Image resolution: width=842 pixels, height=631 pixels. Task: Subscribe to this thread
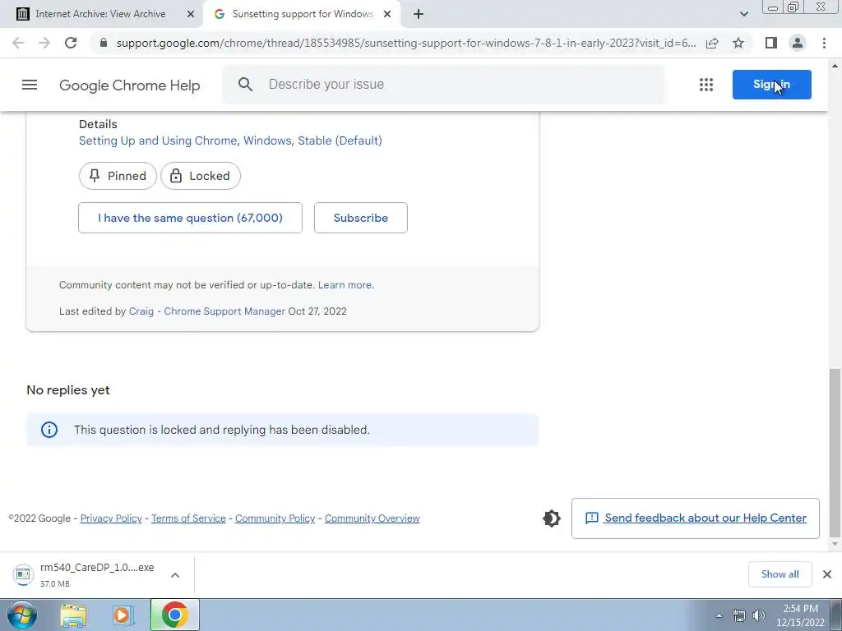(x=361, y=218)
